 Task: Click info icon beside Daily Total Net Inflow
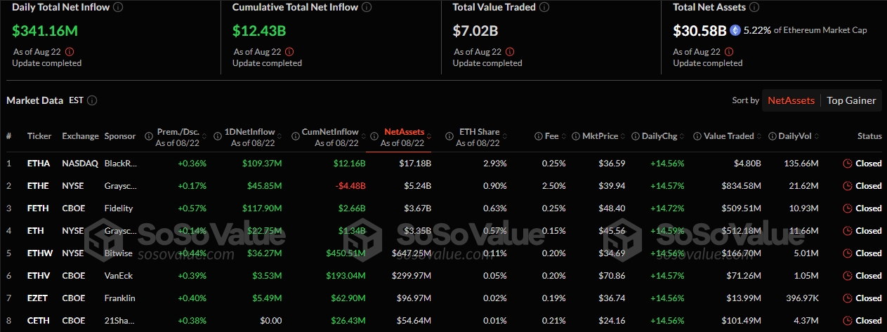(x=119, y=7)
